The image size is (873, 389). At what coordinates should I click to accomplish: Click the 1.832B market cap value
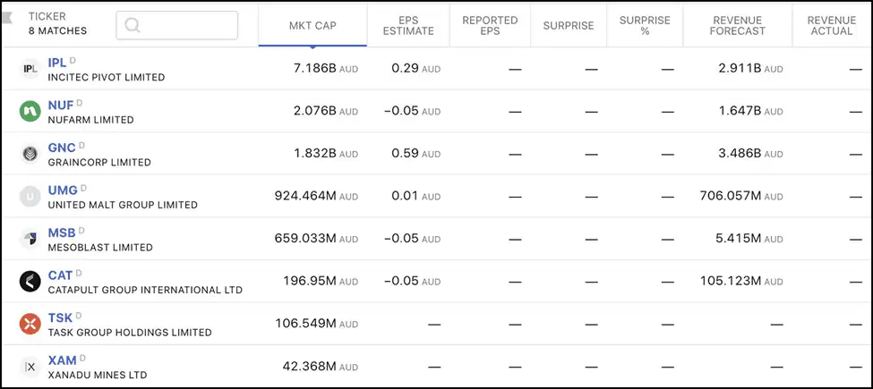314,154
